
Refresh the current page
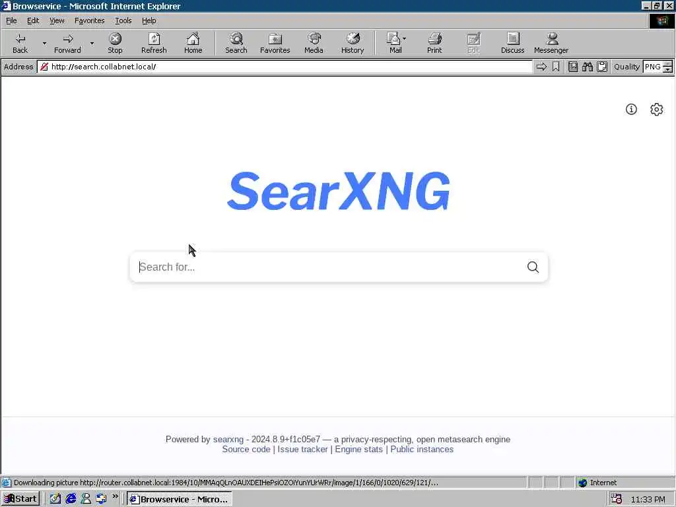click(x=154, y=43)
